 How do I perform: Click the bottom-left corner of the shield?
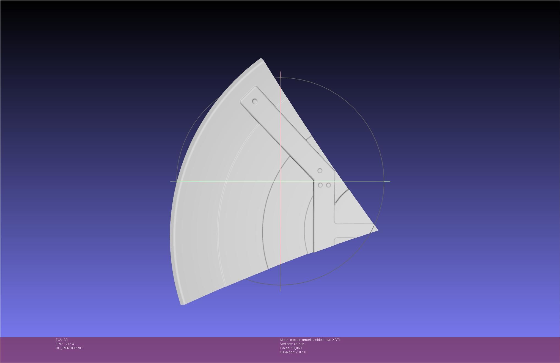[x=182, y=304]
